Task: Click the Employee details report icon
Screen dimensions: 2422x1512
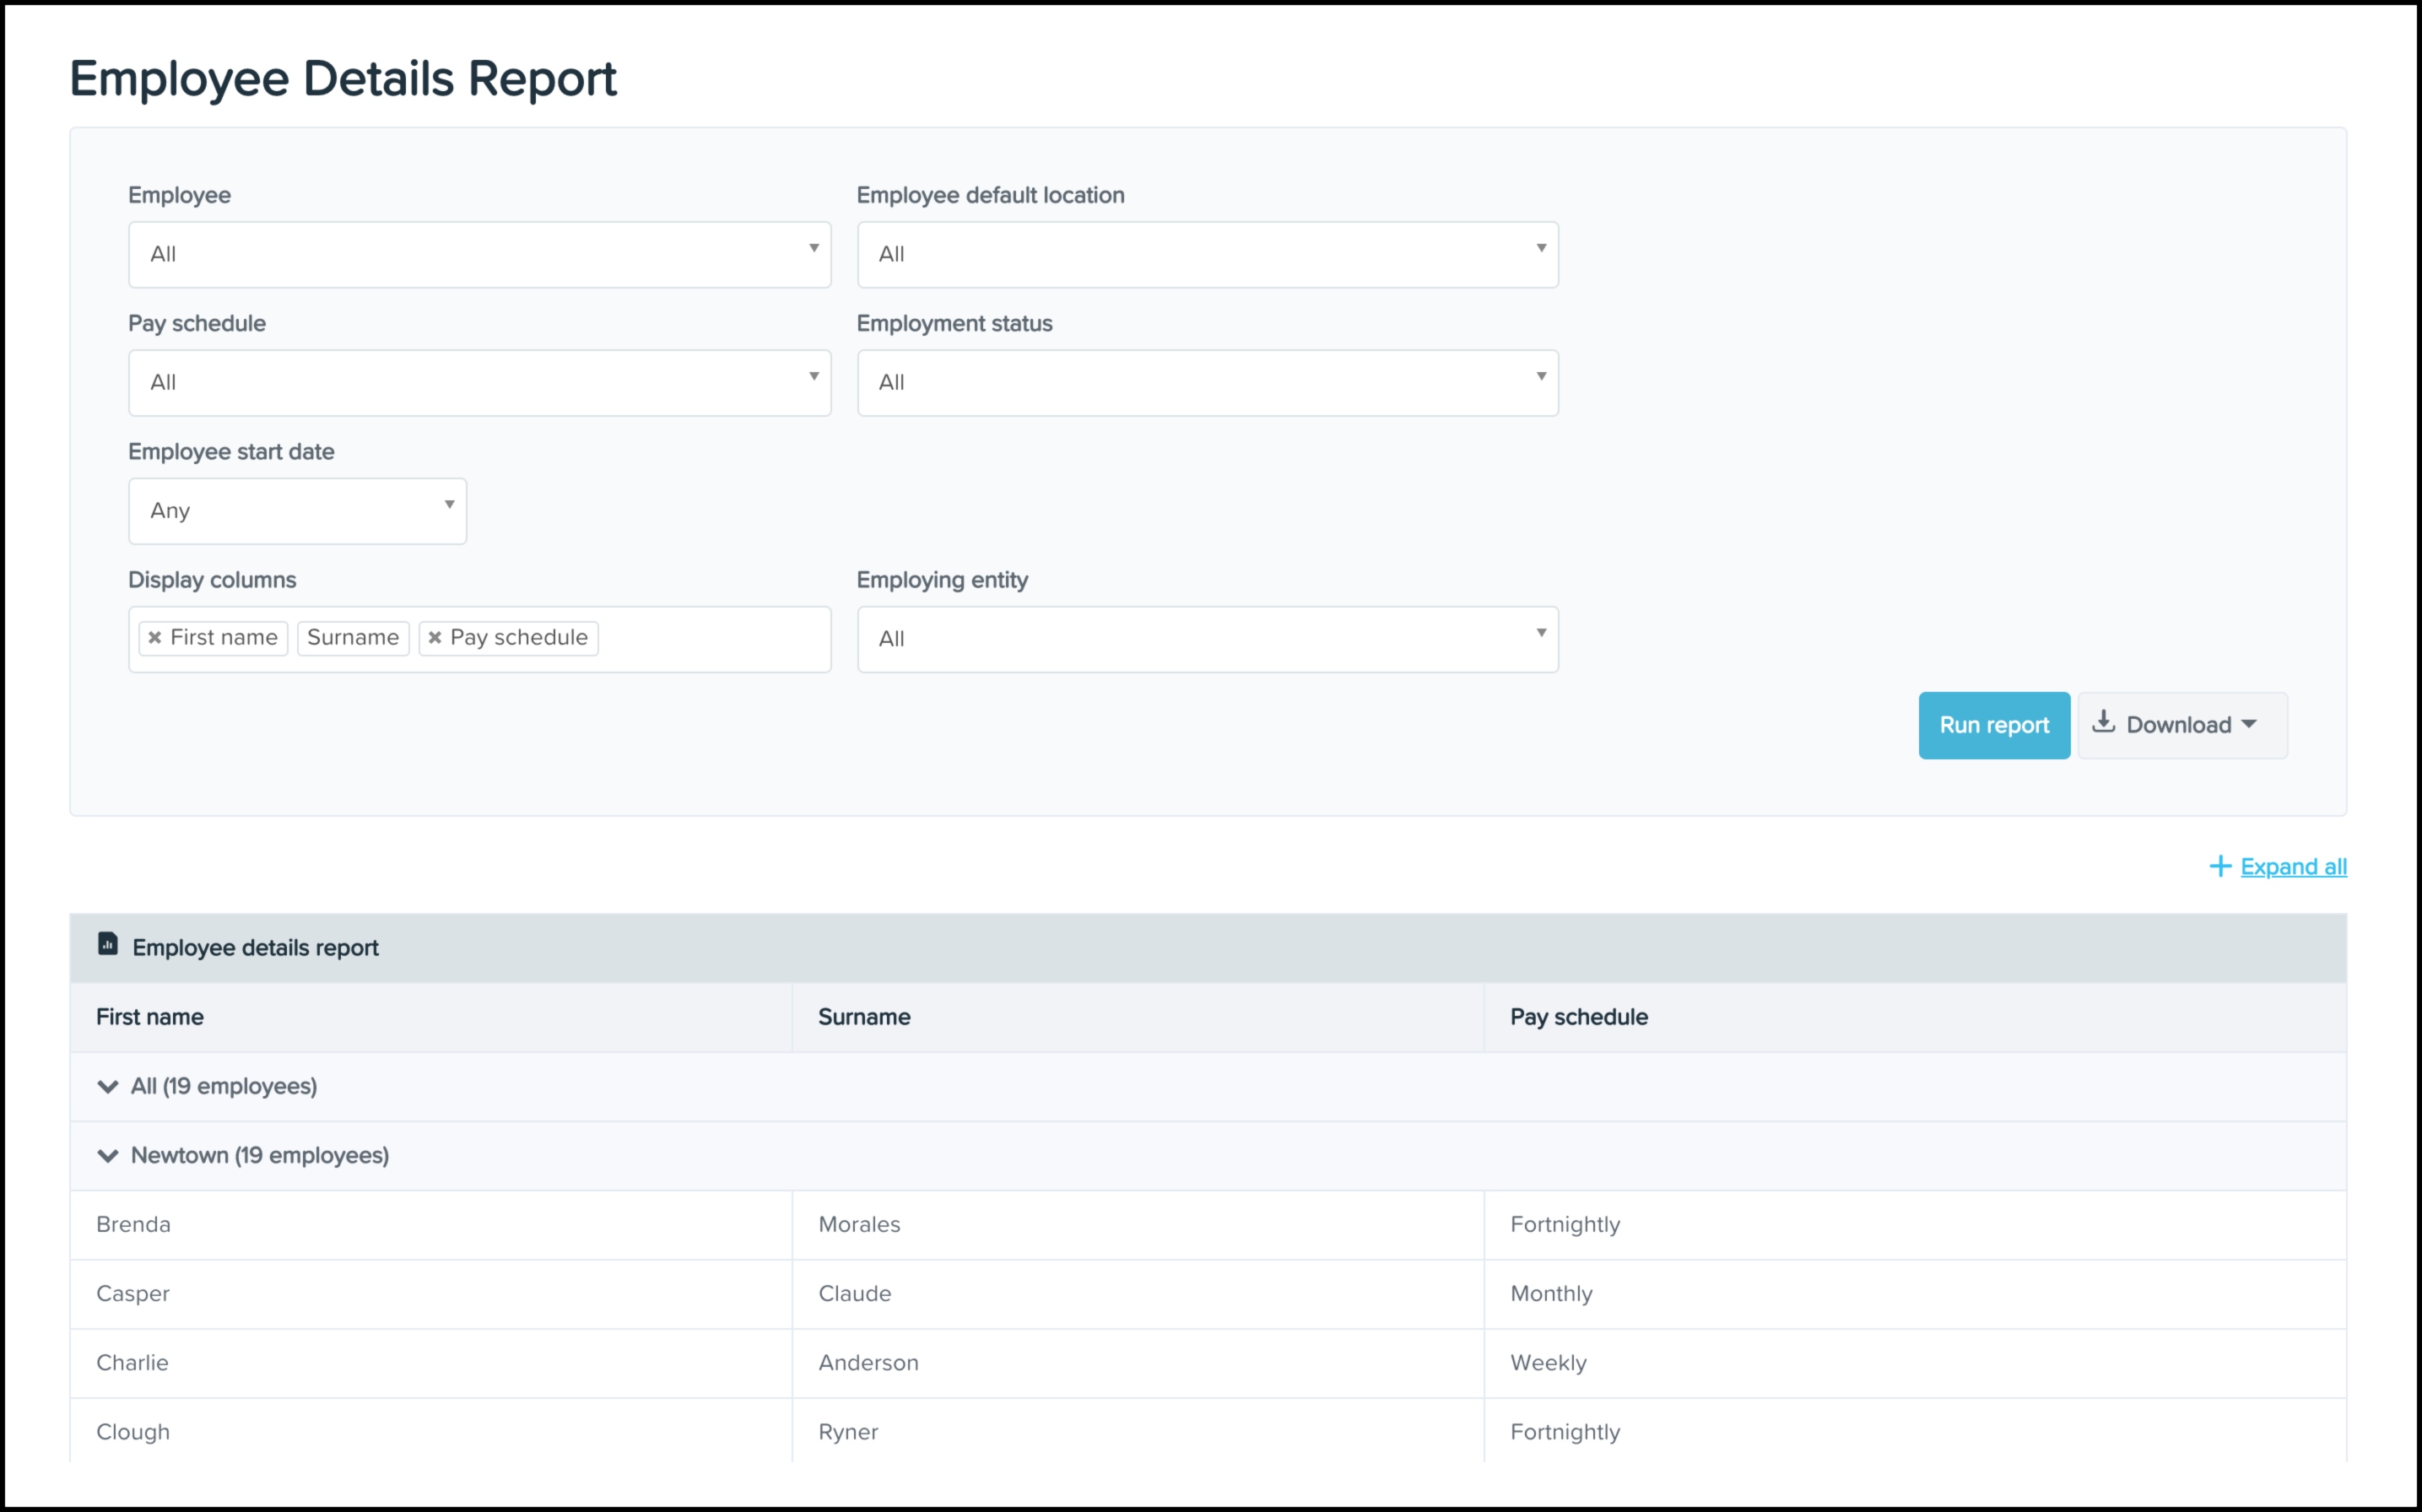Action: [x=108, y=945]
